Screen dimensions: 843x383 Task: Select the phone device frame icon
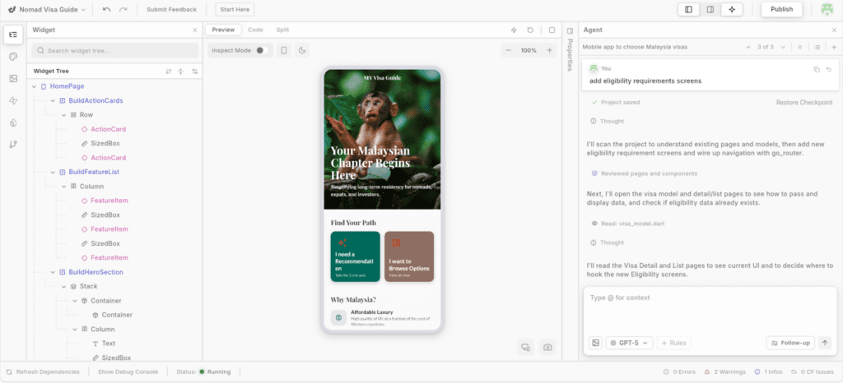(x=284, y=50)
